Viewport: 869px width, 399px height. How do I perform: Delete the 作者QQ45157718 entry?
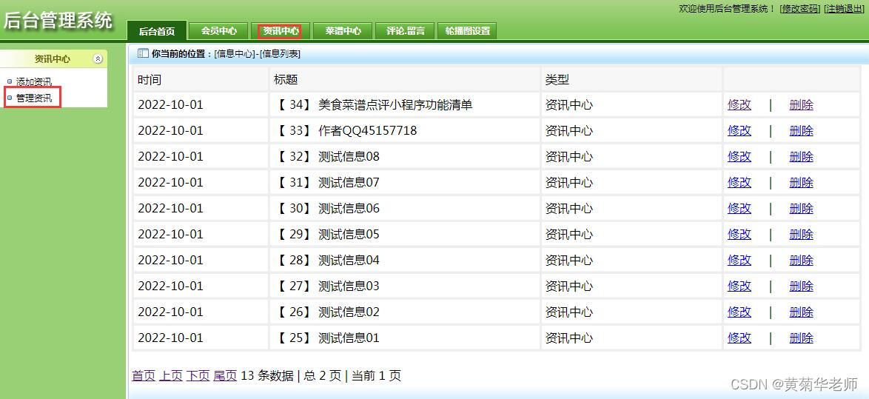pyautogui.click(x=802, y=131)
